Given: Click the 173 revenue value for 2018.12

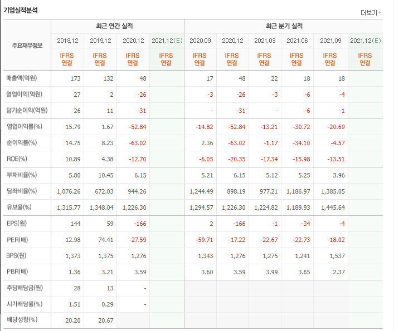Looking at the screenshot, I should pyautogui.click(x=75, y=78).
